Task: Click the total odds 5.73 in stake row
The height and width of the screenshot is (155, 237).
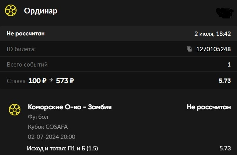Action: 225,81
